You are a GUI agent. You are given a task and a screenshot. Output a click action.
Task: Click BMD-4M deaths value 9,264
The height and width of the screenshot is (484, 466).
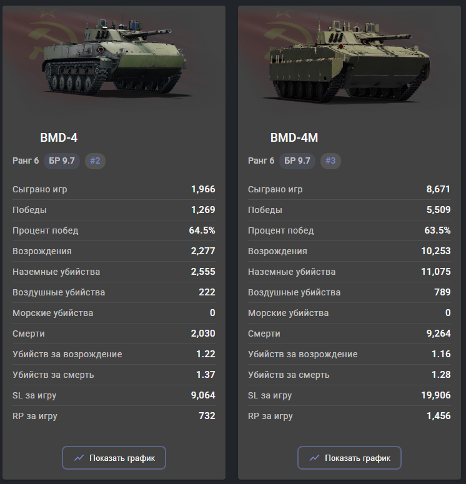pyautogui.click(x=439, y=333)
